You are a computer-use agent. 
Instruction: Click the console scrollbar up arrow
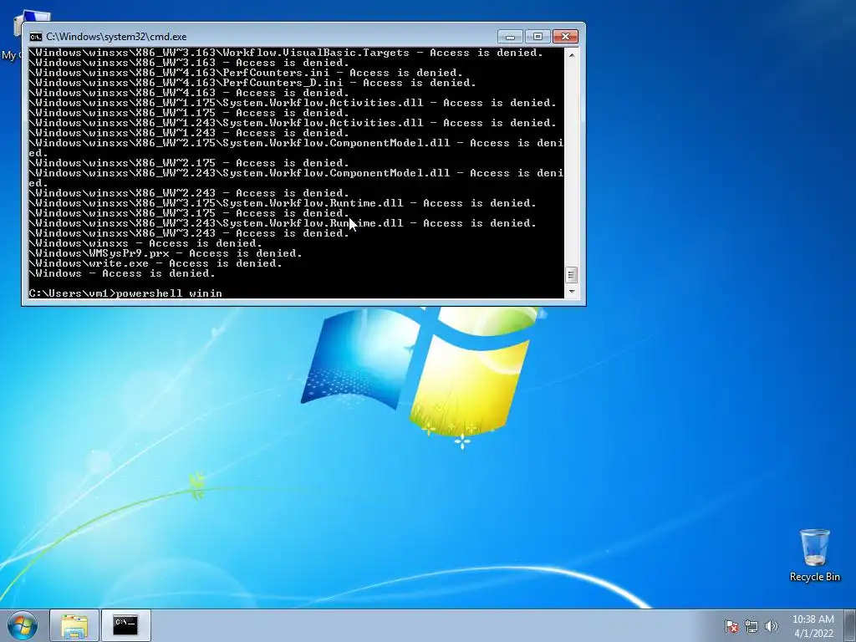pos(571,55)
